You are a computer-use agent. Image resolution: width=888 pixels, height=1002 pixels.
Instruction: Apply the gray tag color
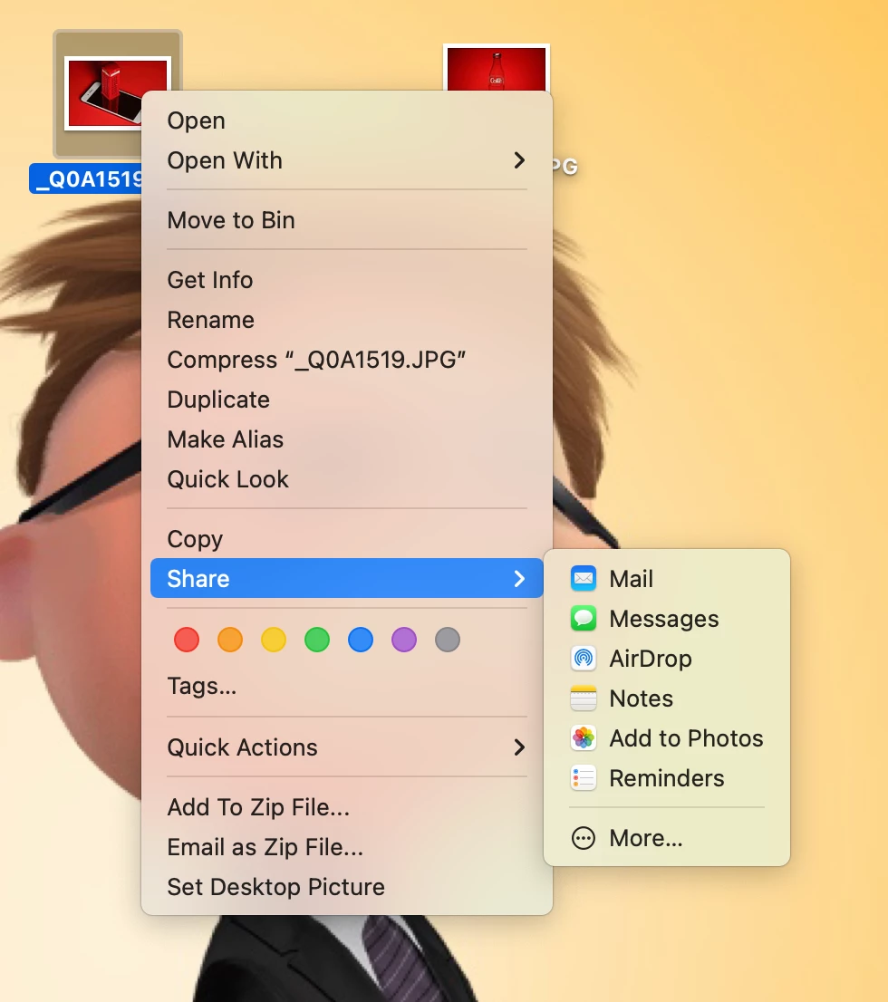coord(448,640)
